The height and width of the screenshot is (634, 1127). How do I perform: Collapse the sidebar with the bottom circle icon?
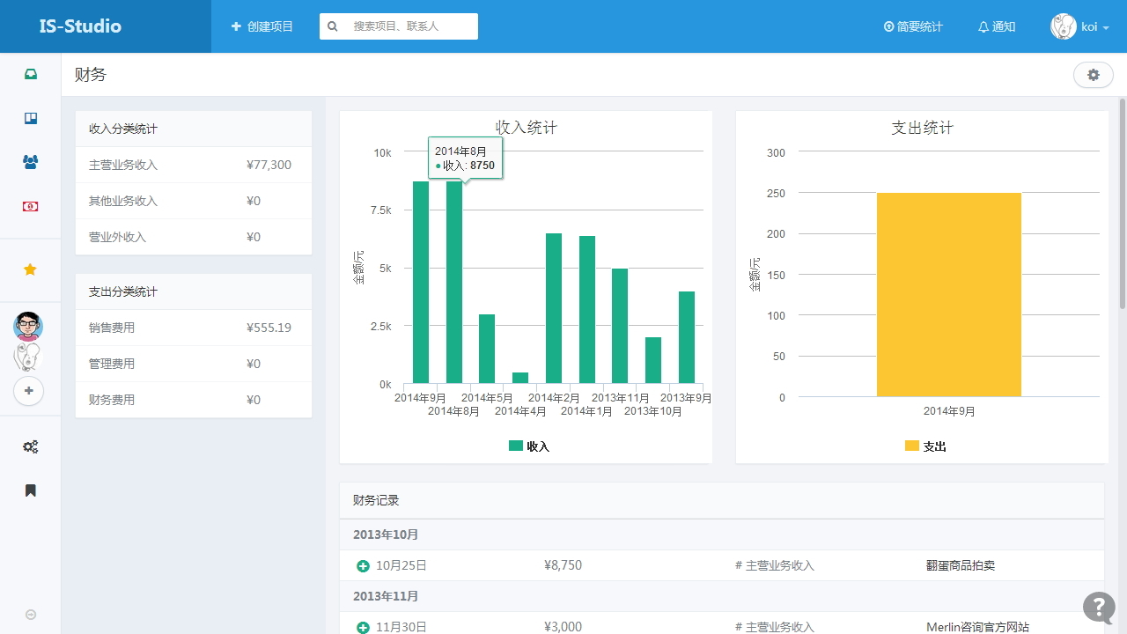click(x=31, y=615)
